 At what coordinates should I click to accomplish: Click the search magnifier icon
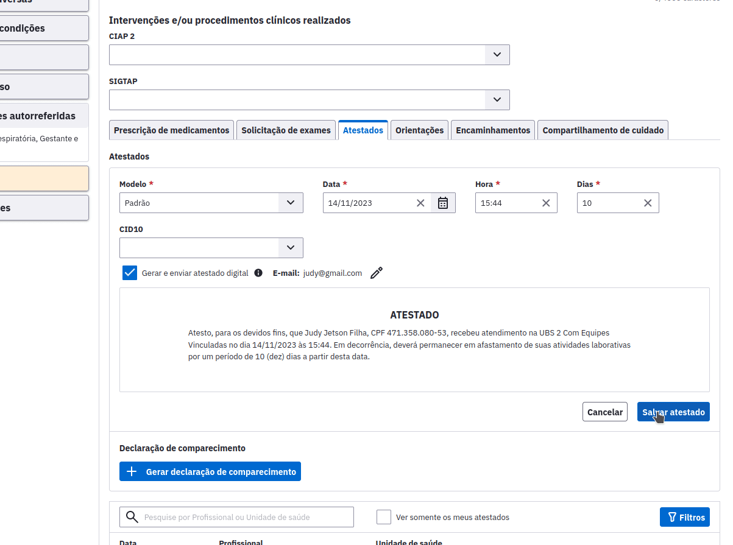pyautogui.click(x=132, y=517)
